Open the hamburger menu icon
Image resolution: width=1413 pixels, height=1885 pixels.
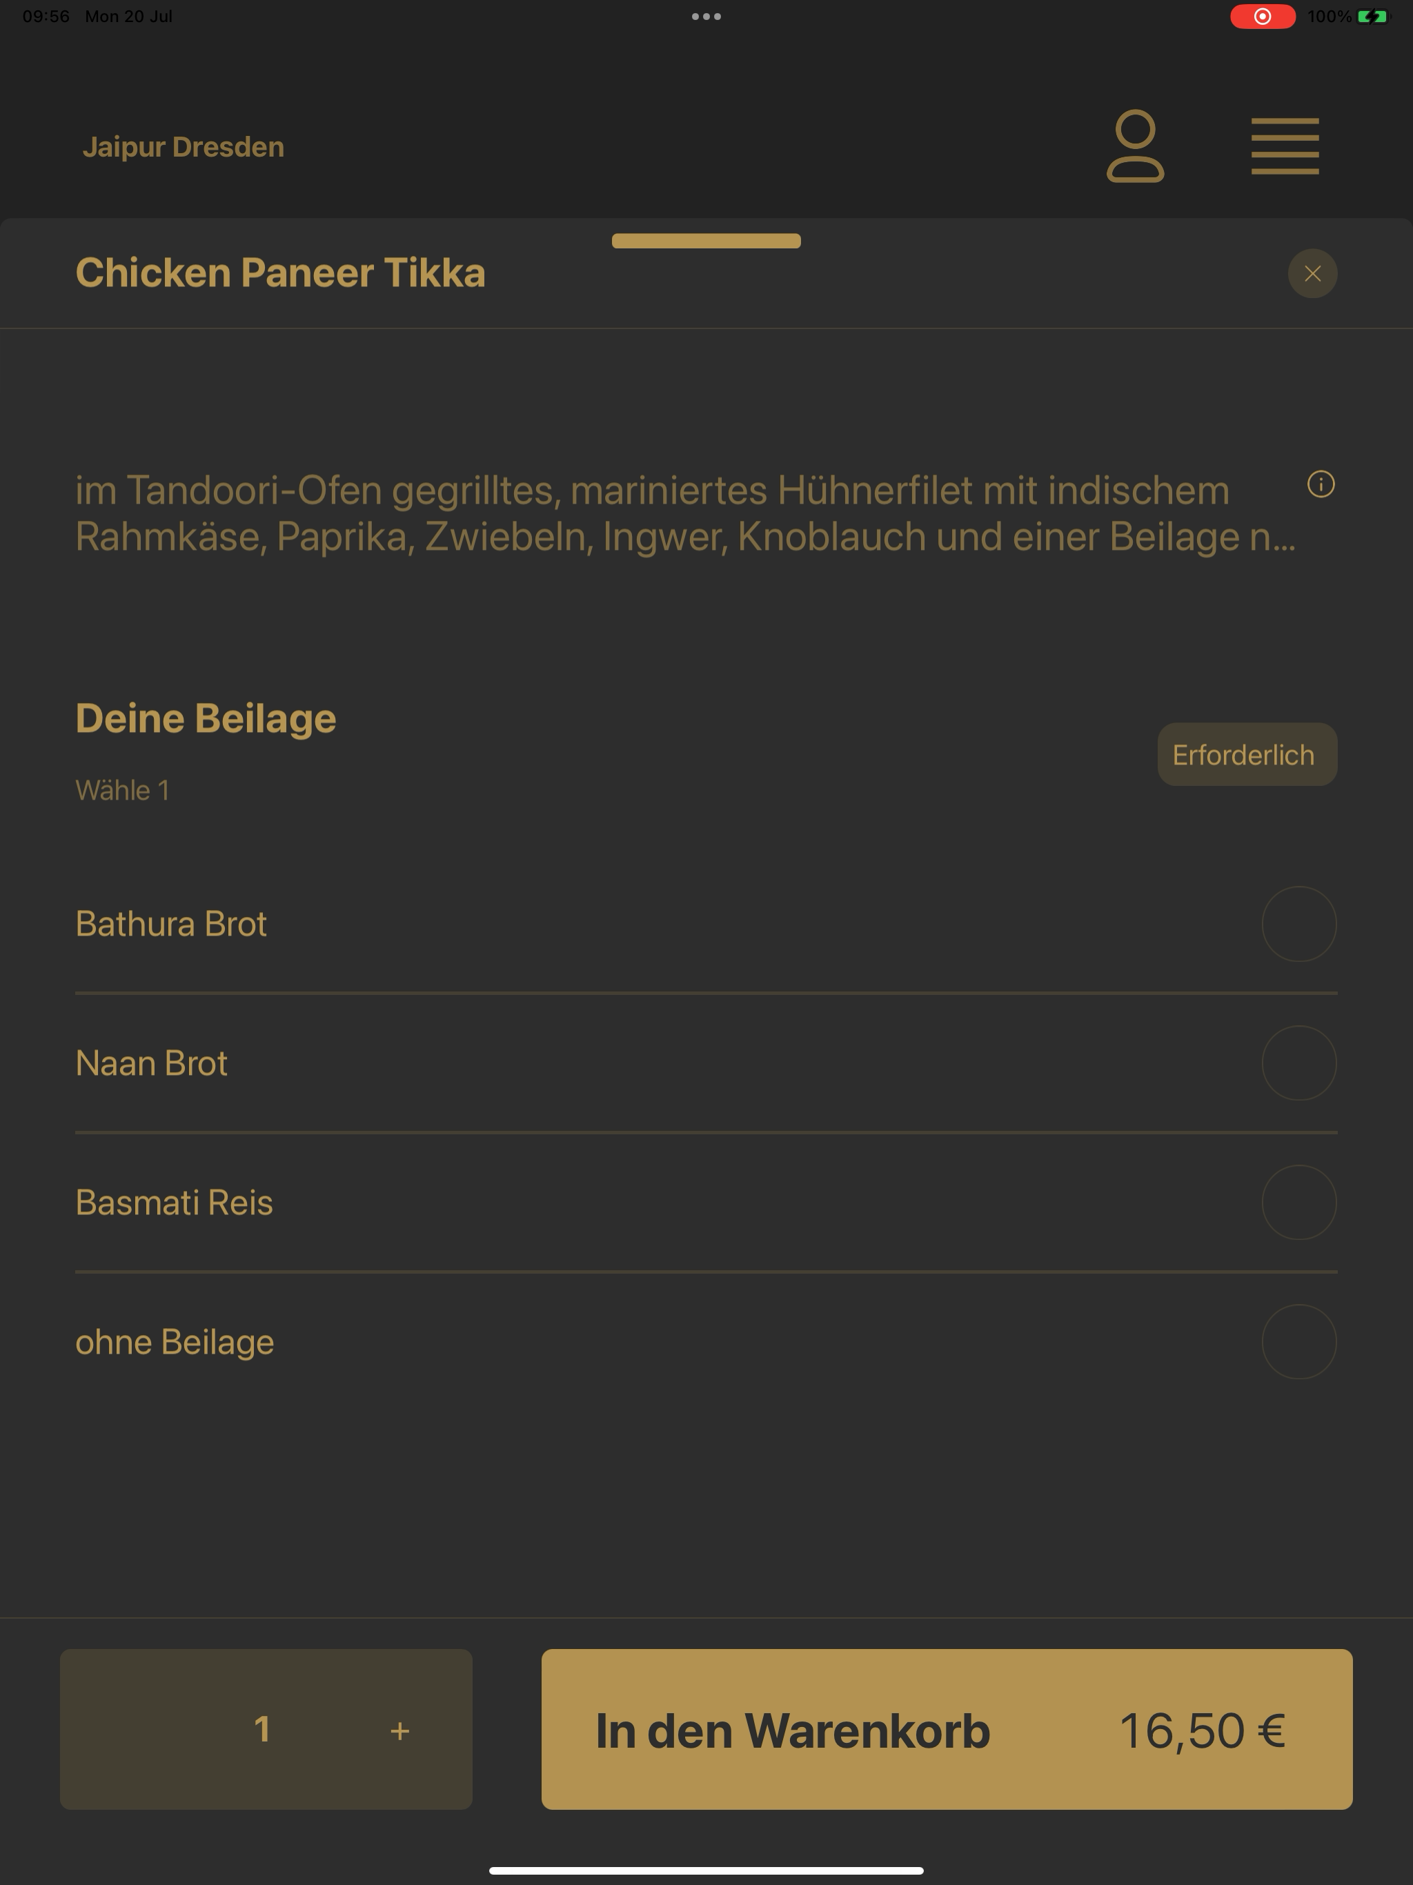click(x=1284, y=146)
